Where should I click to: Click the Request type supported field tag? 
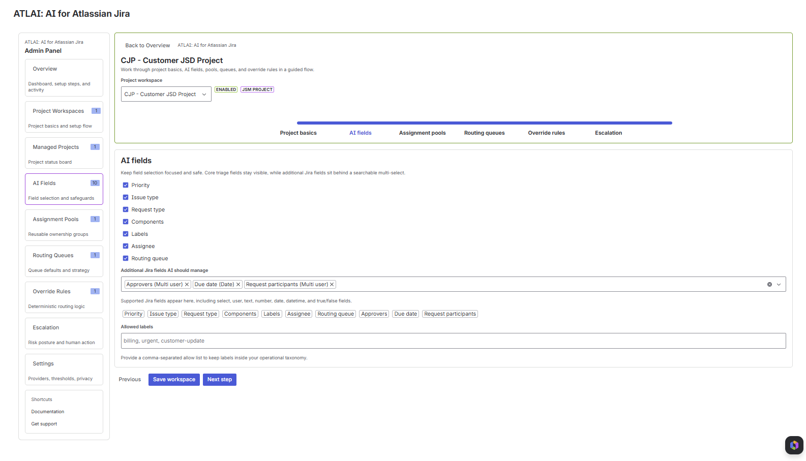200,314
